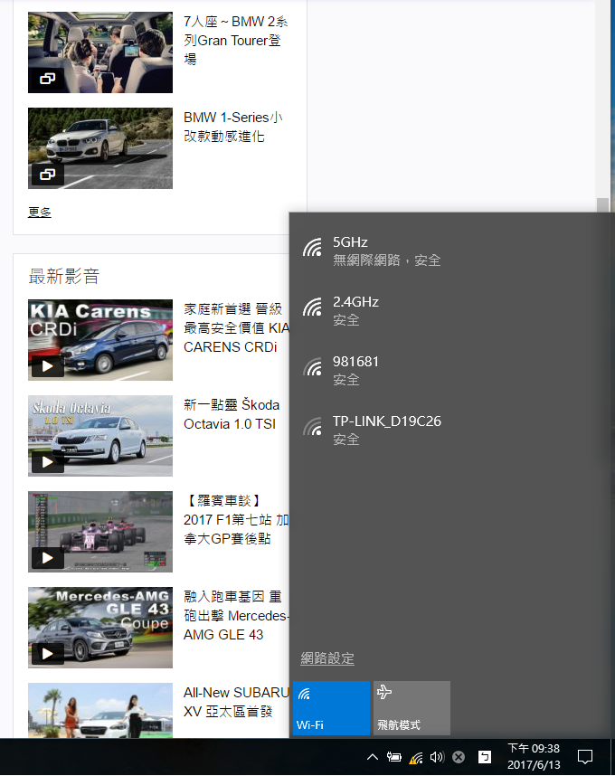Click the white BMW 1-Series thumbnail

tap(100, 148)
